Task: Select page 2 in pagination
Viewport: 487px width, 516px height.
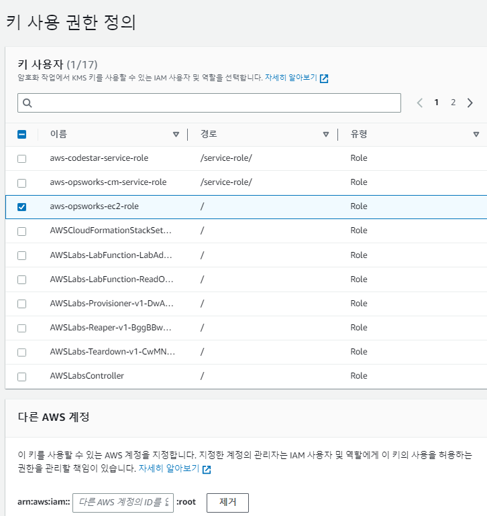Action: (453, 103)
